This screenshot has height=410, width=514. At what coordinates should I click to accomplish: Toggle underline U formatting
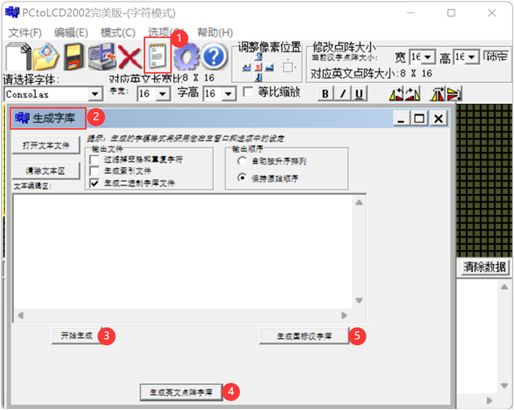coord(359,94)
